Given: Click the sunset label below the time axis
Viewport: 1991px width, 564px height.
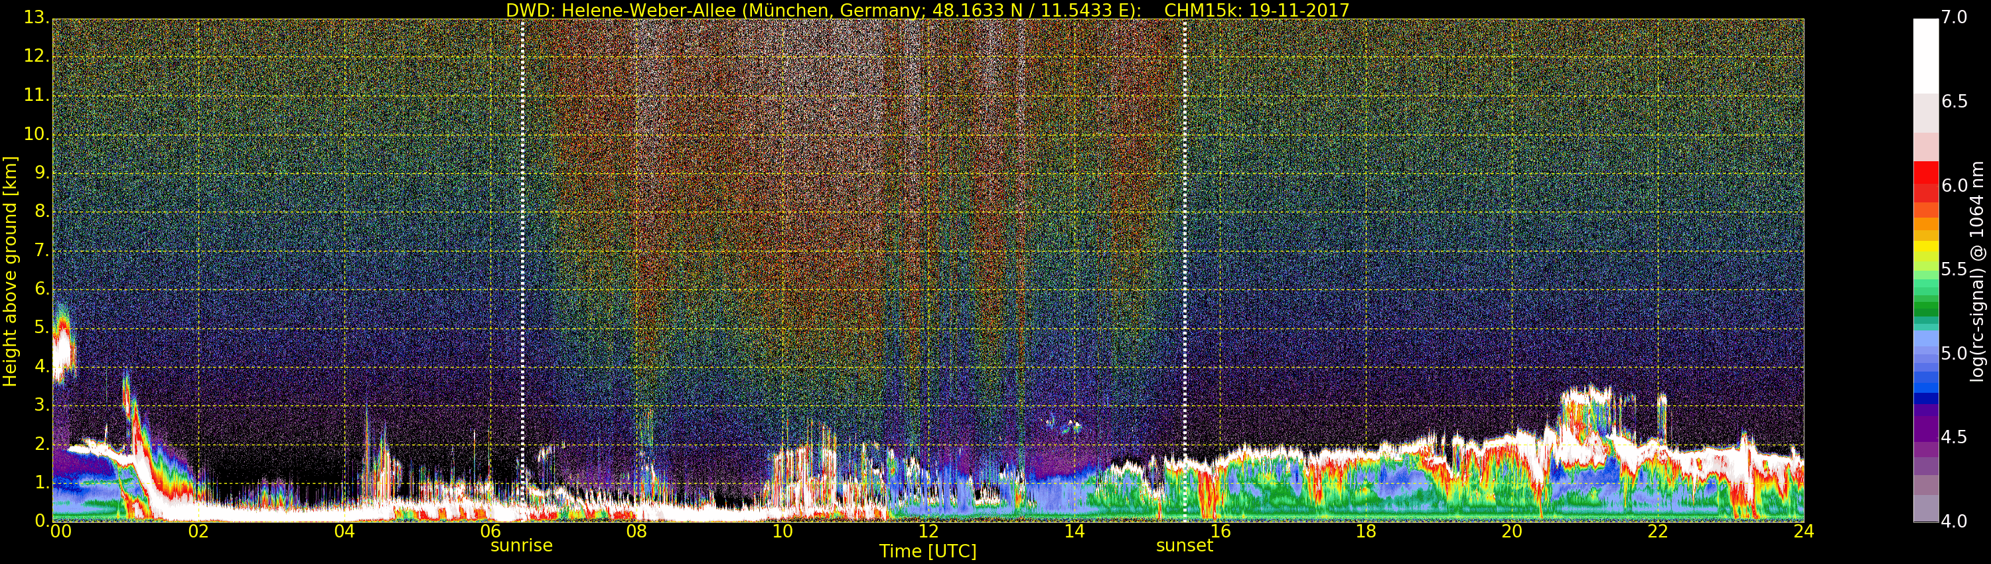Looking at the screenshot, I should [x=1184, y=545].
